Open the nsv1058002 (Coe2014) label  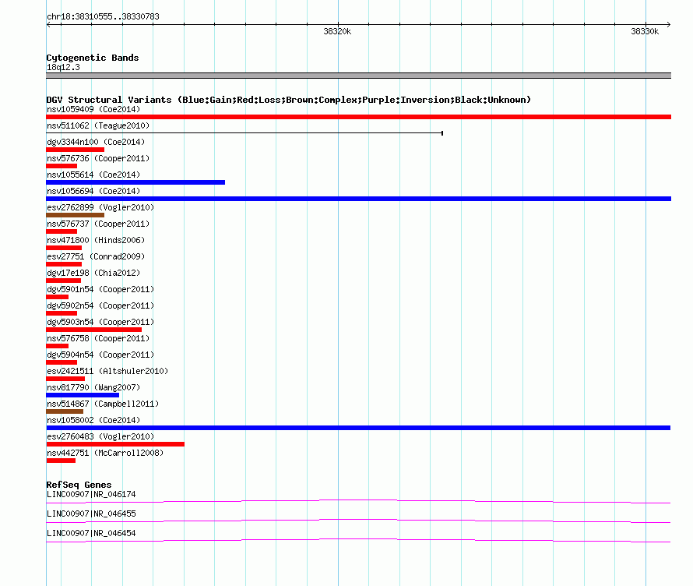point(93,420)
